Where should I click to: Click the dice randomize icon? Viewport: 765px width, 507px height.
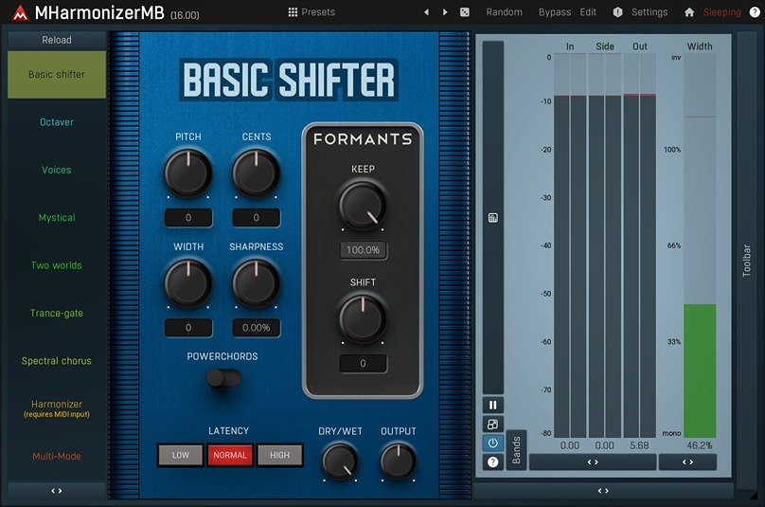[465, 12]
